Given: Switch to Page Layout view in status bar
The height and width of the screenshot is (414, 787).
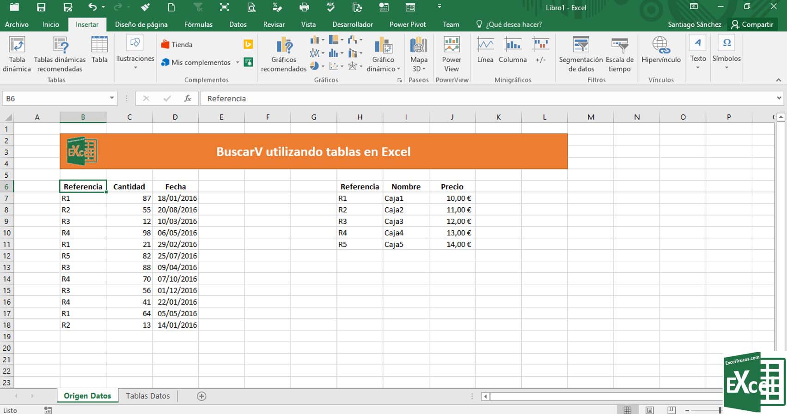Looking at the screenshot, I should click(x=650, y=410).
